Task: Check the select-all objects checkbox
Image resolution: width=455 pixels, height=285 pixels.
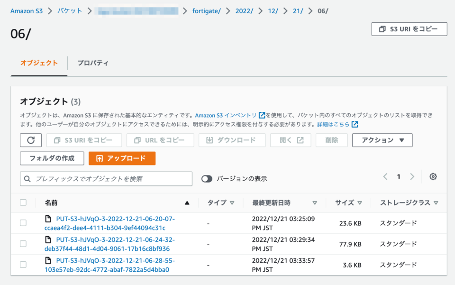Action: [x=23, y=202]
